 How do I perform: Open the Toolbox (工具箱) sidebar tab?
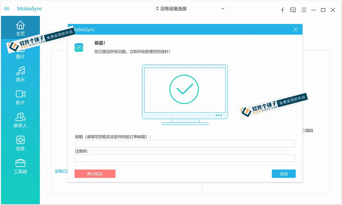click(20, 166)
